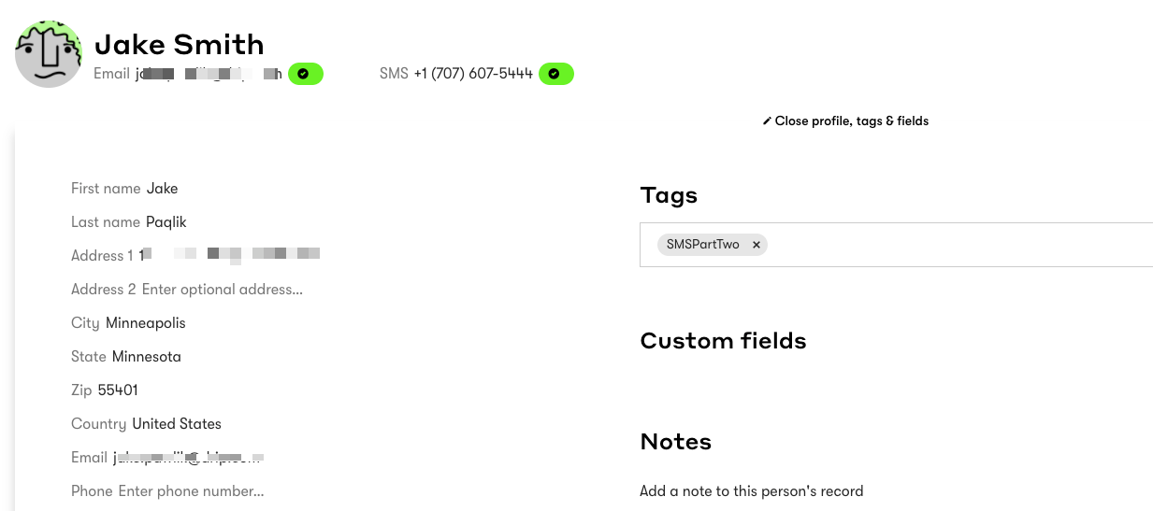Click the green SMS subscribed status badge

pyautogui.click(x=556, y=74)
